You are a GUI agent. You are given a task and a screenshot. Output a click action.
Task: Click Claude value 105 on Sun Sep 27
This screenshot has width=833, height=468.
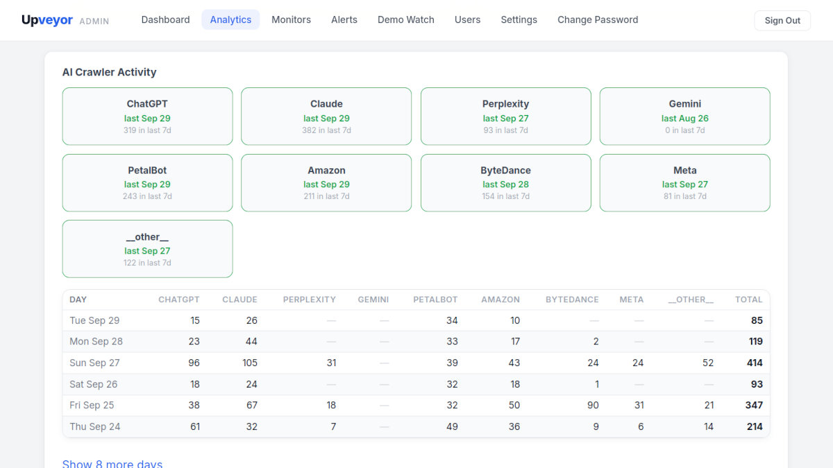(x=250, y=363)
